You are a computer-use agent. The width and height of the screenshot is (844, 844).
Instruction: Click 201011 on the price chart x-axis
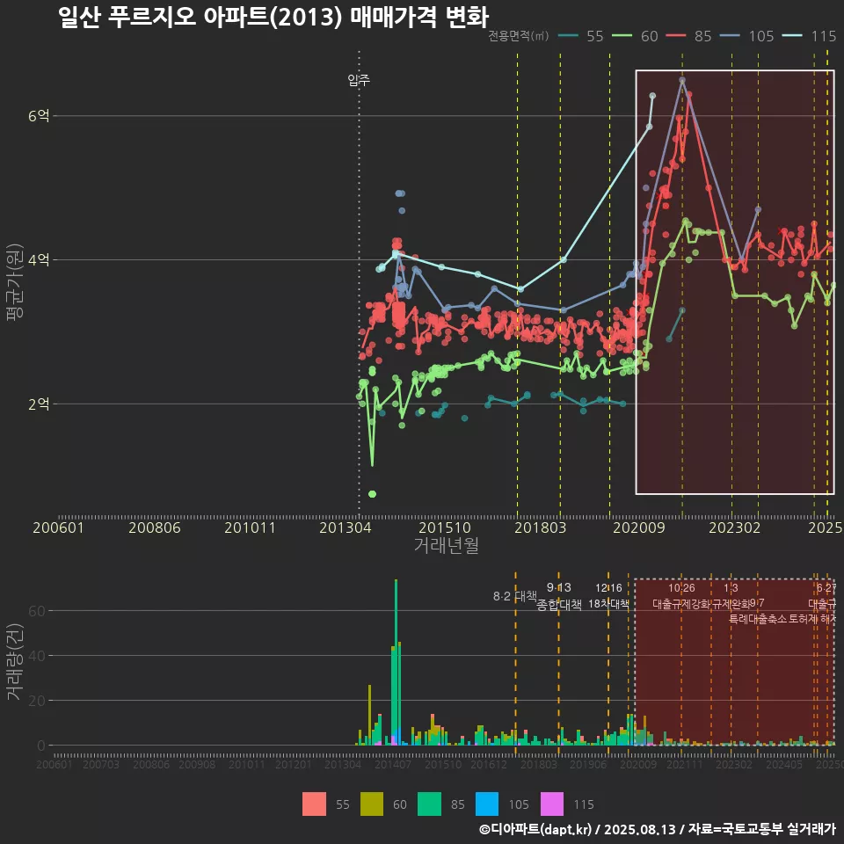[250, 527]
